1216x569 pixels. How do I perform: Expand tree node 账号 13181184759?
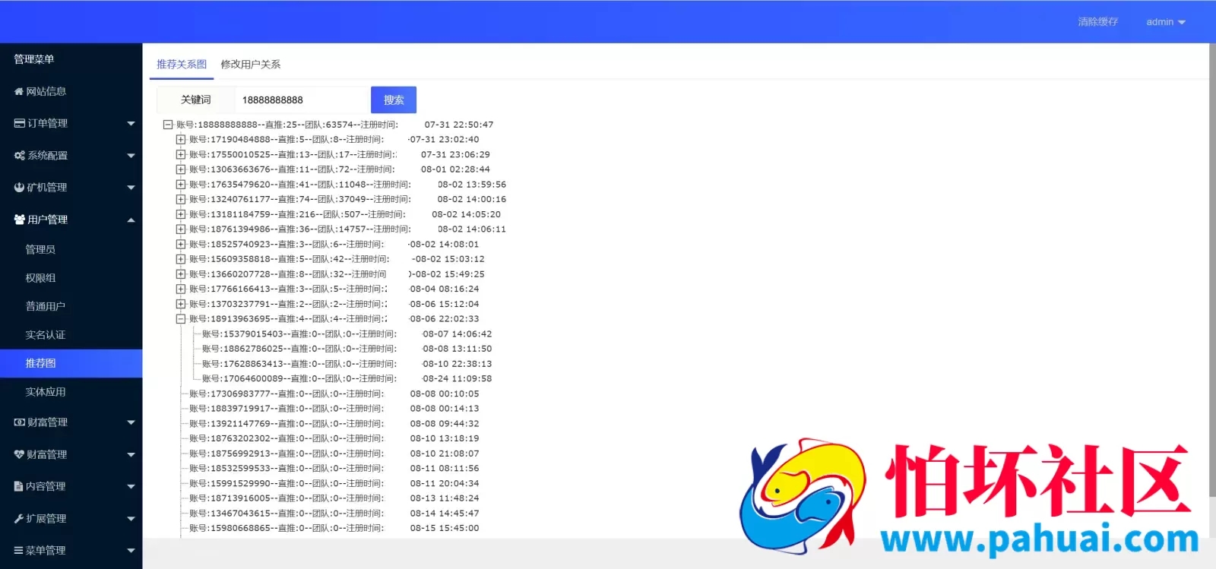pyautogui.click(x=181, y=214)
